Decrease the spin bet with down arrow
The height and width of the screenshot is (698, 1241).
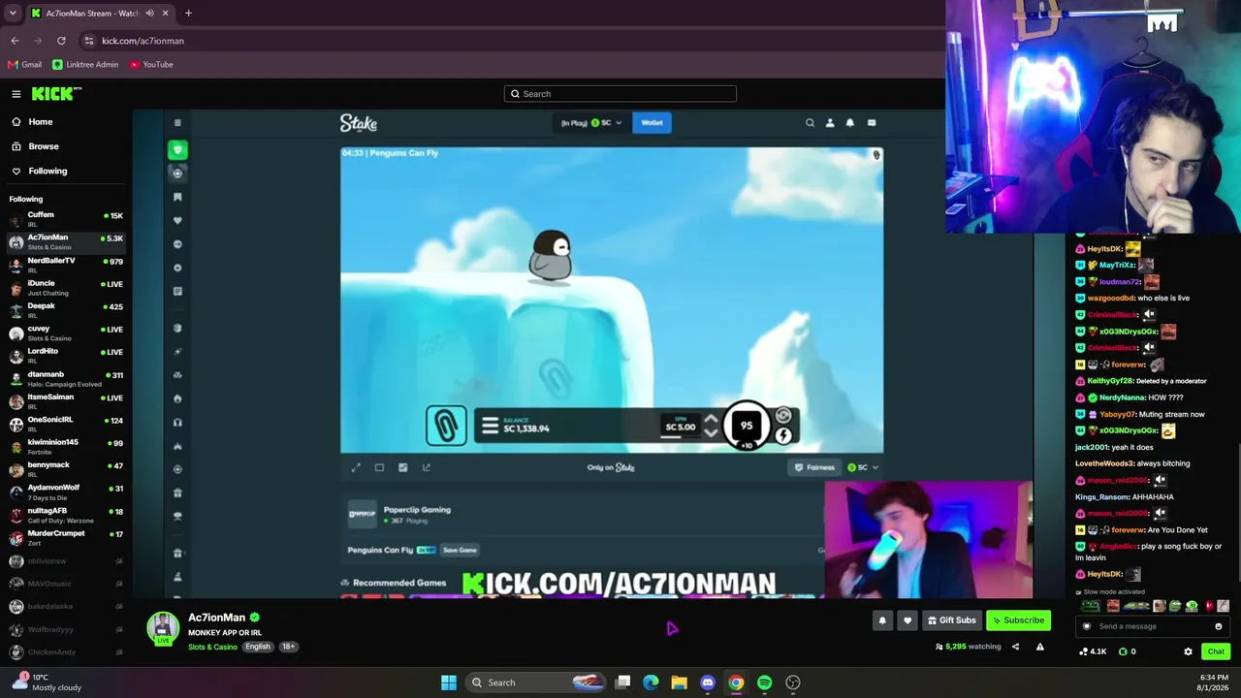[x=711, y=432]
